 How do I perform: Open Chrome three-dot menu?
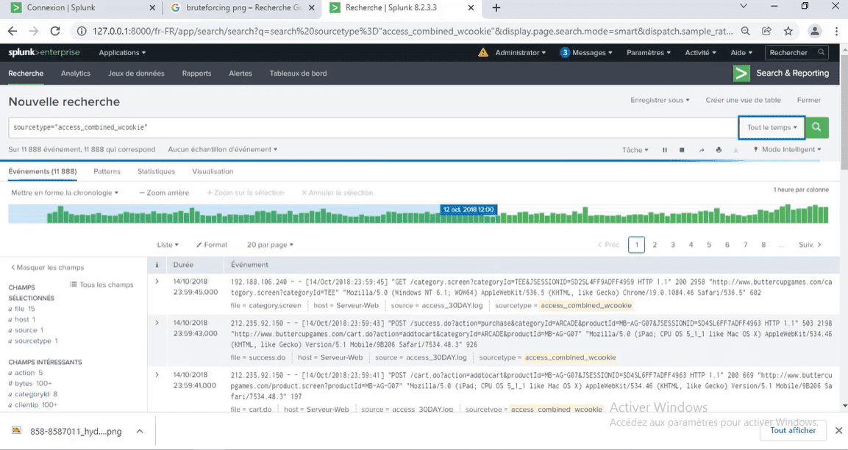click(836, 31)
